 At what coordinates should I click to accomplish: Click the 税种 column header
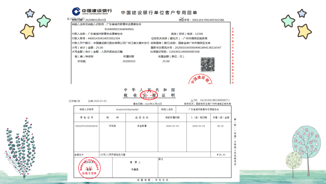(x=112, y=117)
